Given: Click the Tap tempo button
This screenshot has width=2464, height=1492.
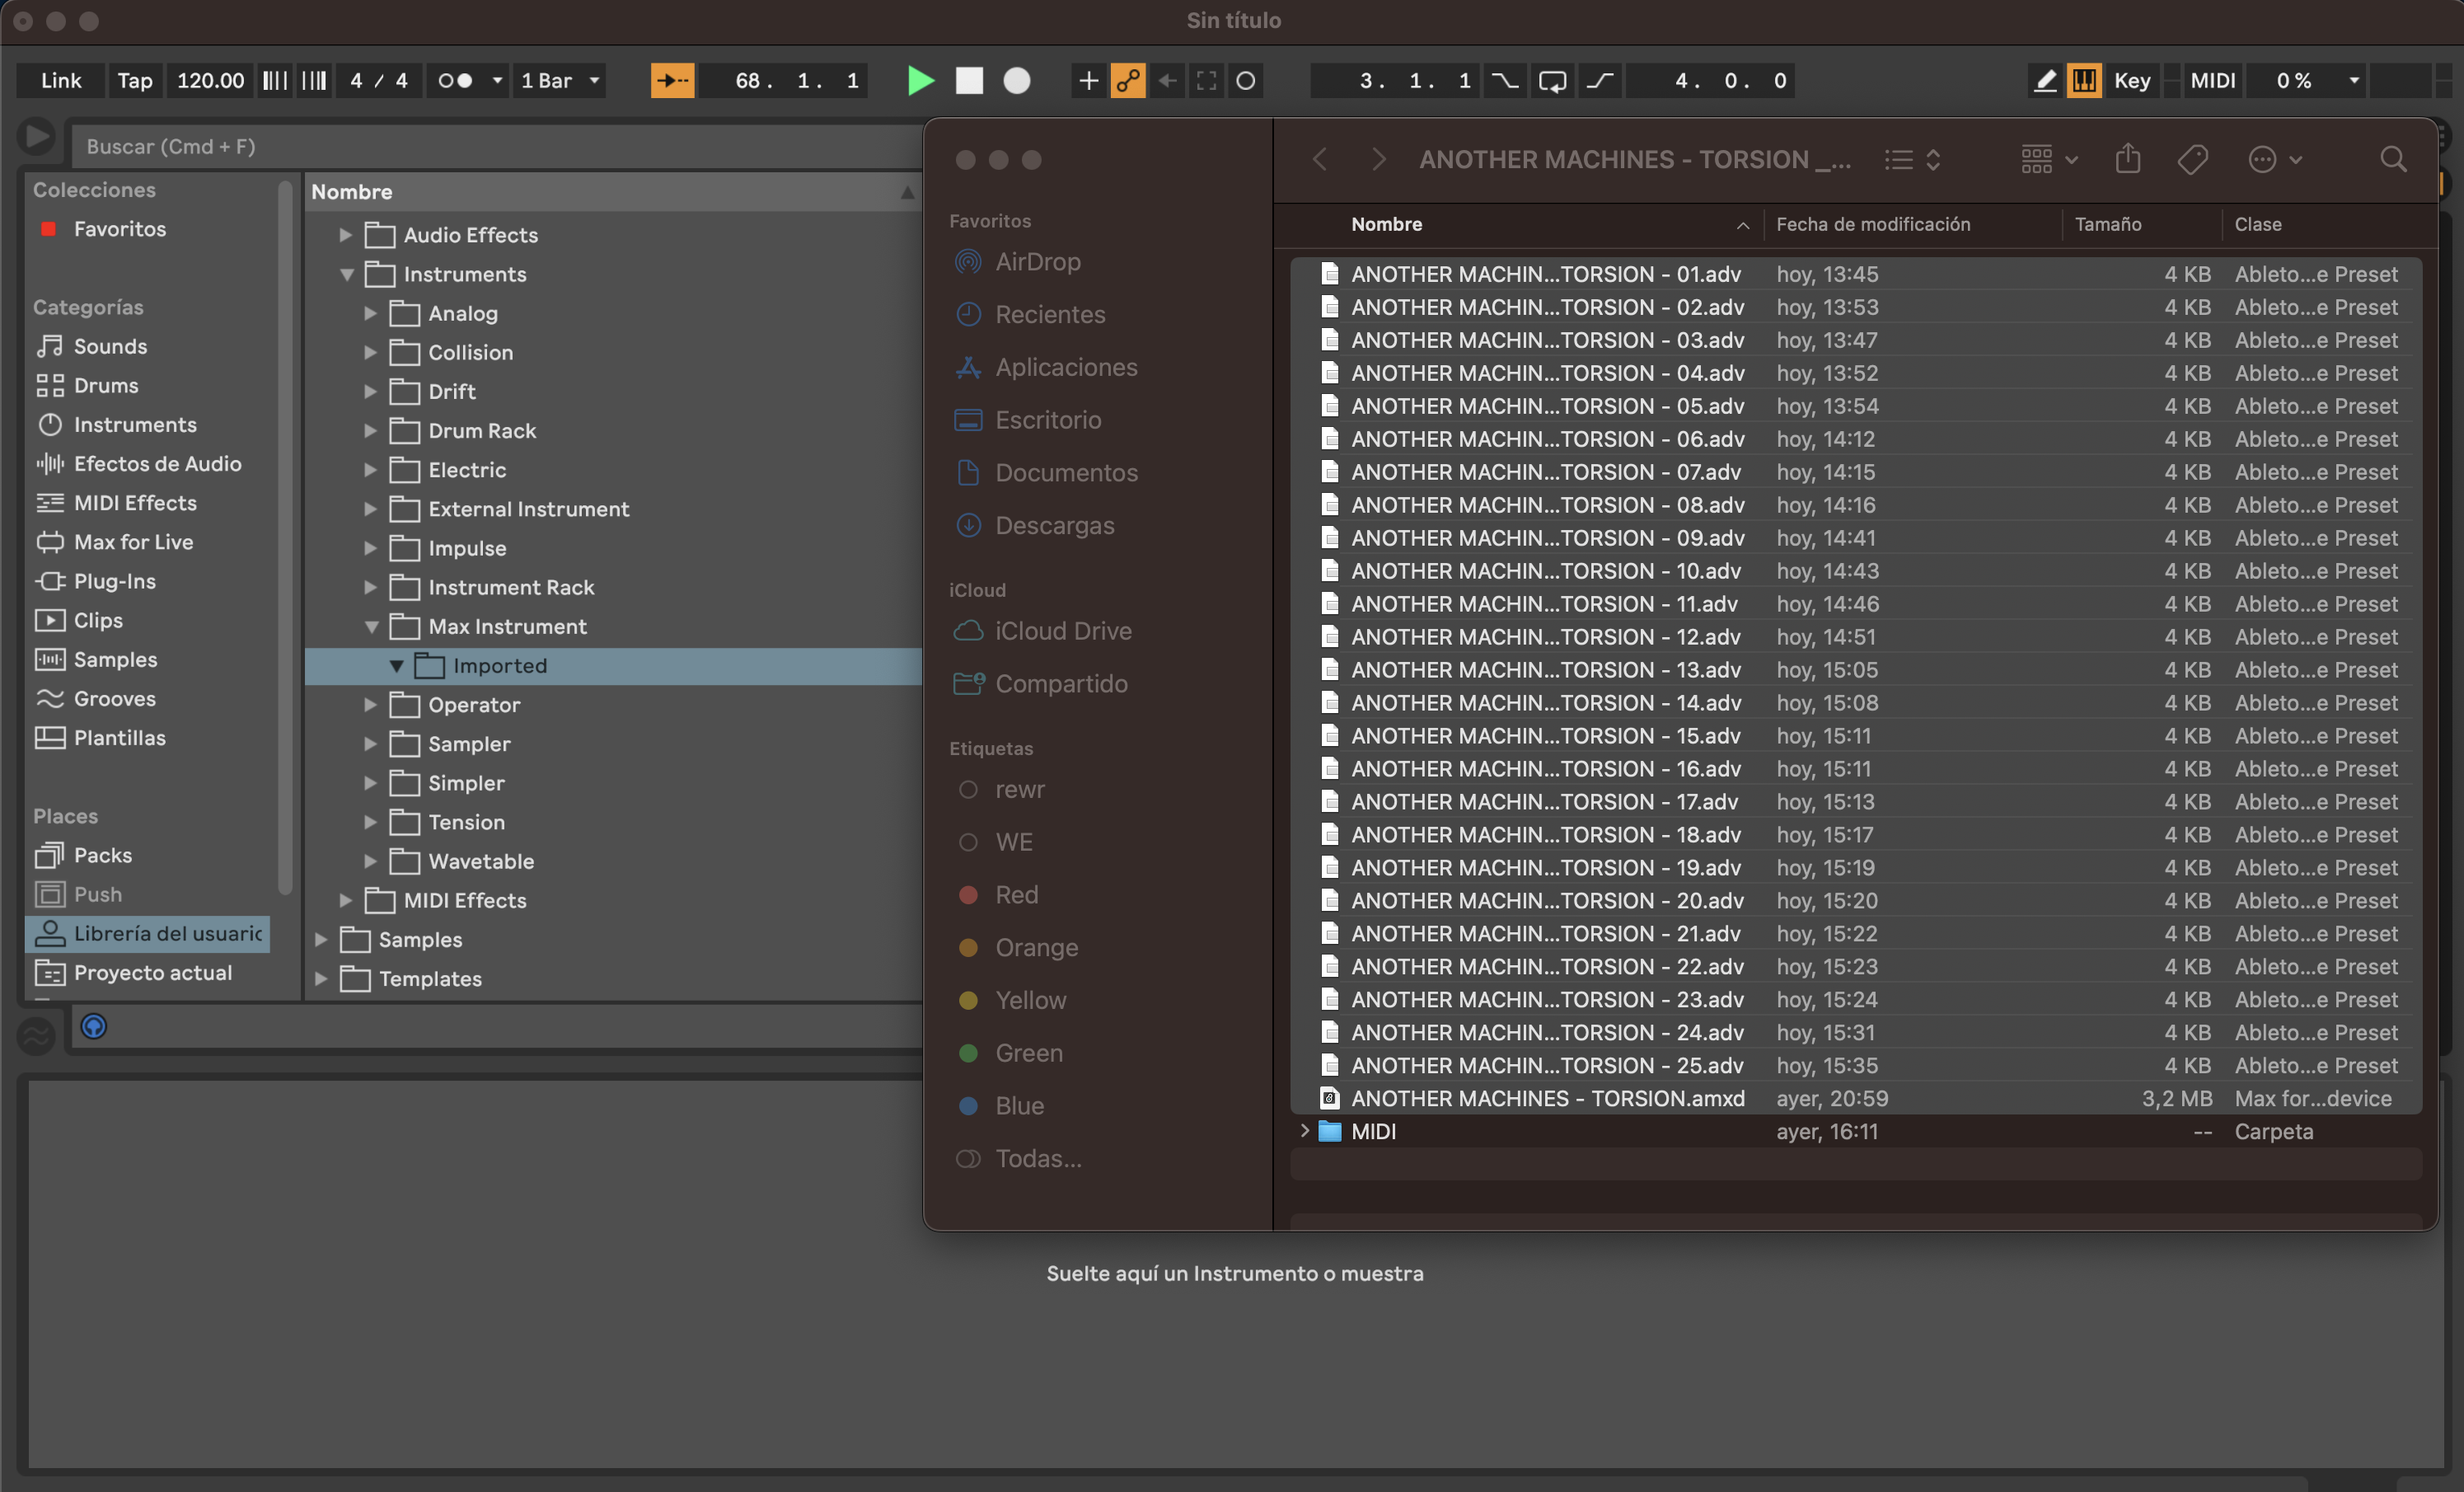Looking at the screenshot, I should [x=134, y=81].
